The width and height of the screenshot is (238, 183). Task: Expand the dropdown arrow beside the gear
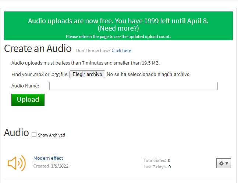(x=227, y=163)
